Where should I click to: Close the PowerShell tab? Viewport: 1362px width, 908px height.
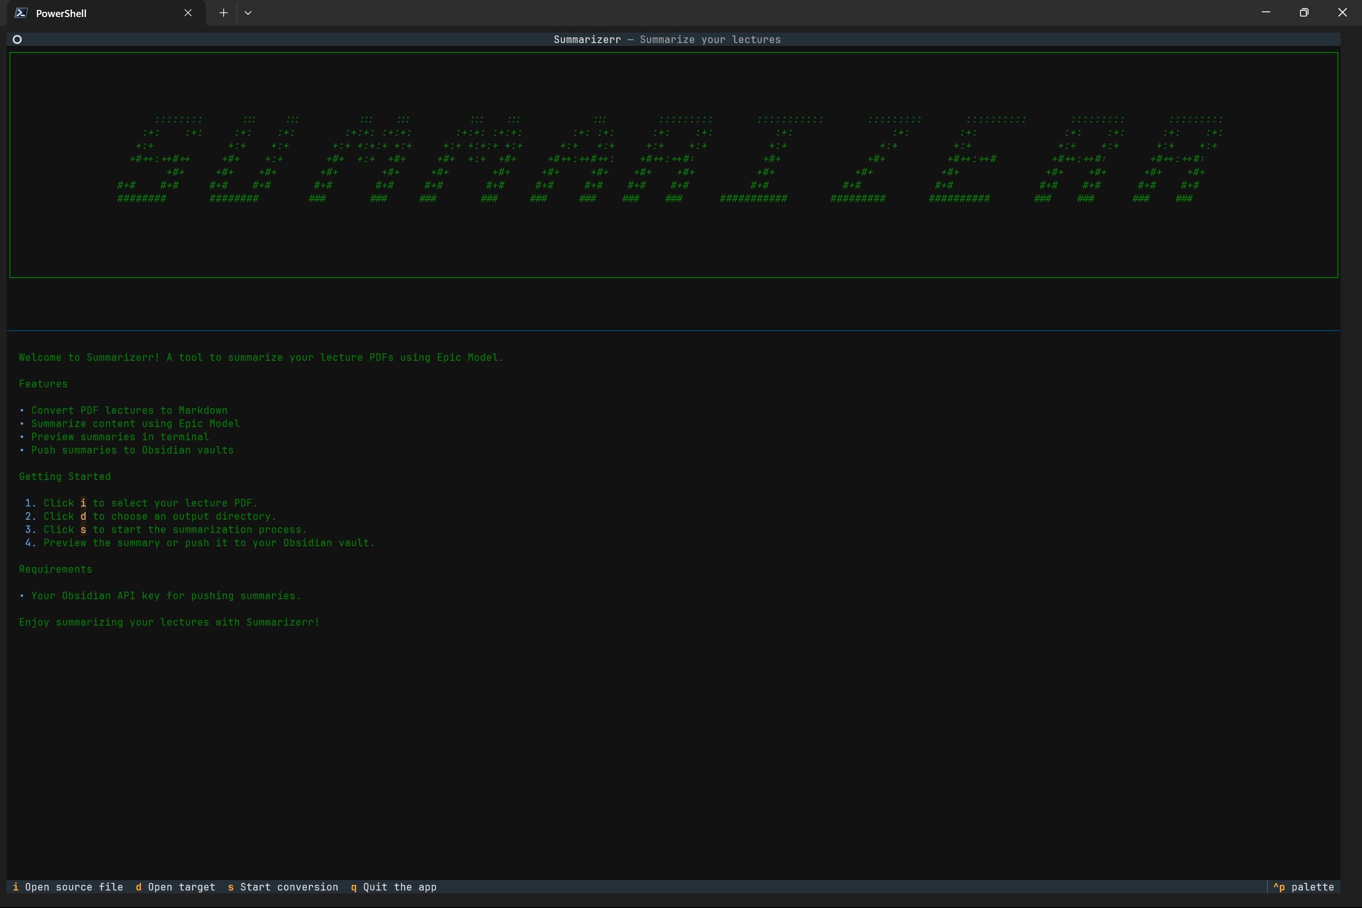click(x=188, y=13)
